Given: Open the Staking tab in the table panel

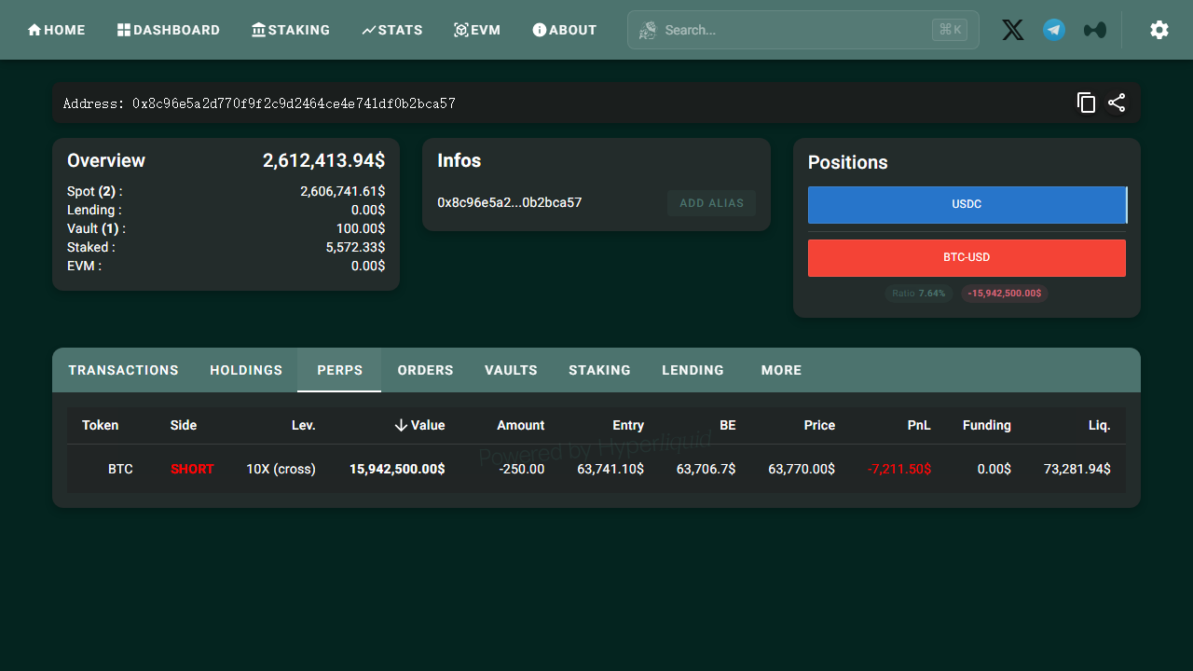Looking at the screenshot, I should click(599, 370).
